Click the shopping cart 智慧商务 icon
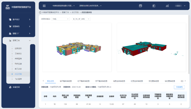191x109 pixels. coord(10,26)
